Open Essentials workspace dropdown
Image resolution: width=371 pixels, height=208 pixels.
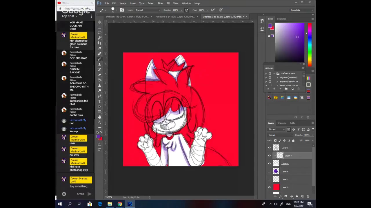pyautogui.click(x=302, y=10)
